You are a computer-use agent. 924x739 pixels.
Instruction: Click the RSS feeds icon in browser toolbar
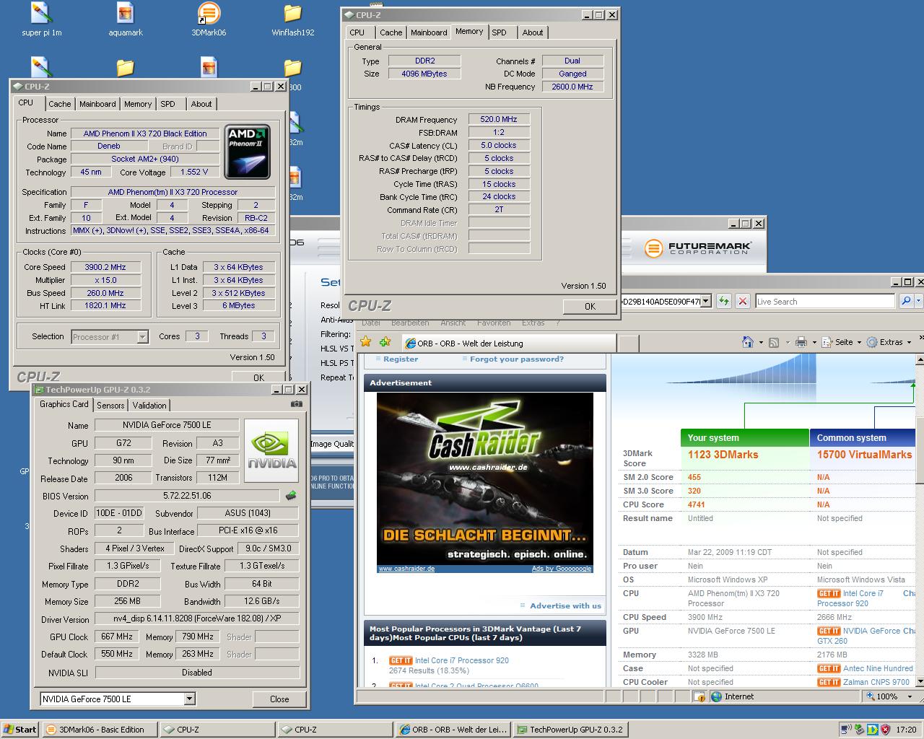tap(774, 342)
